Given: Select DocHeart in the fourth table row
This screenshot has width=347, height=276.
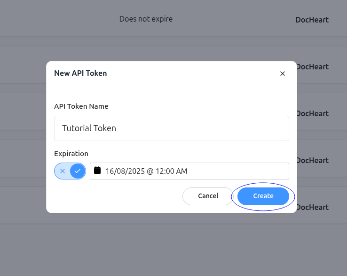Looking at the screenshot, I should (313, 160).
